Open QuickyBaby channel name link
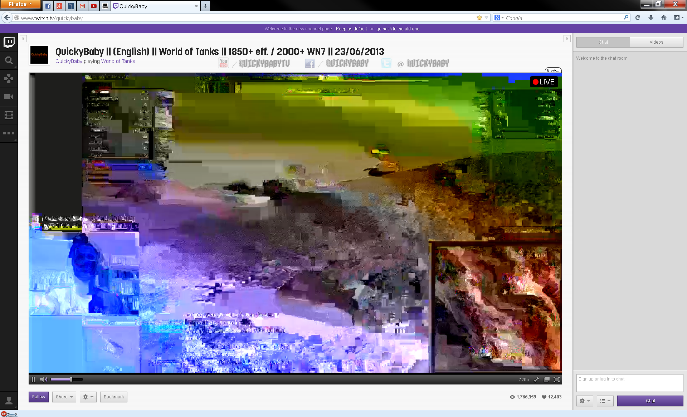 pos(69,61)
